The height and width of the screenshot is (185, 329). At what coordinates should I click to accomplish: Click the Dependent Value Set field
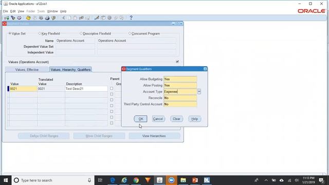click(76, 46)
